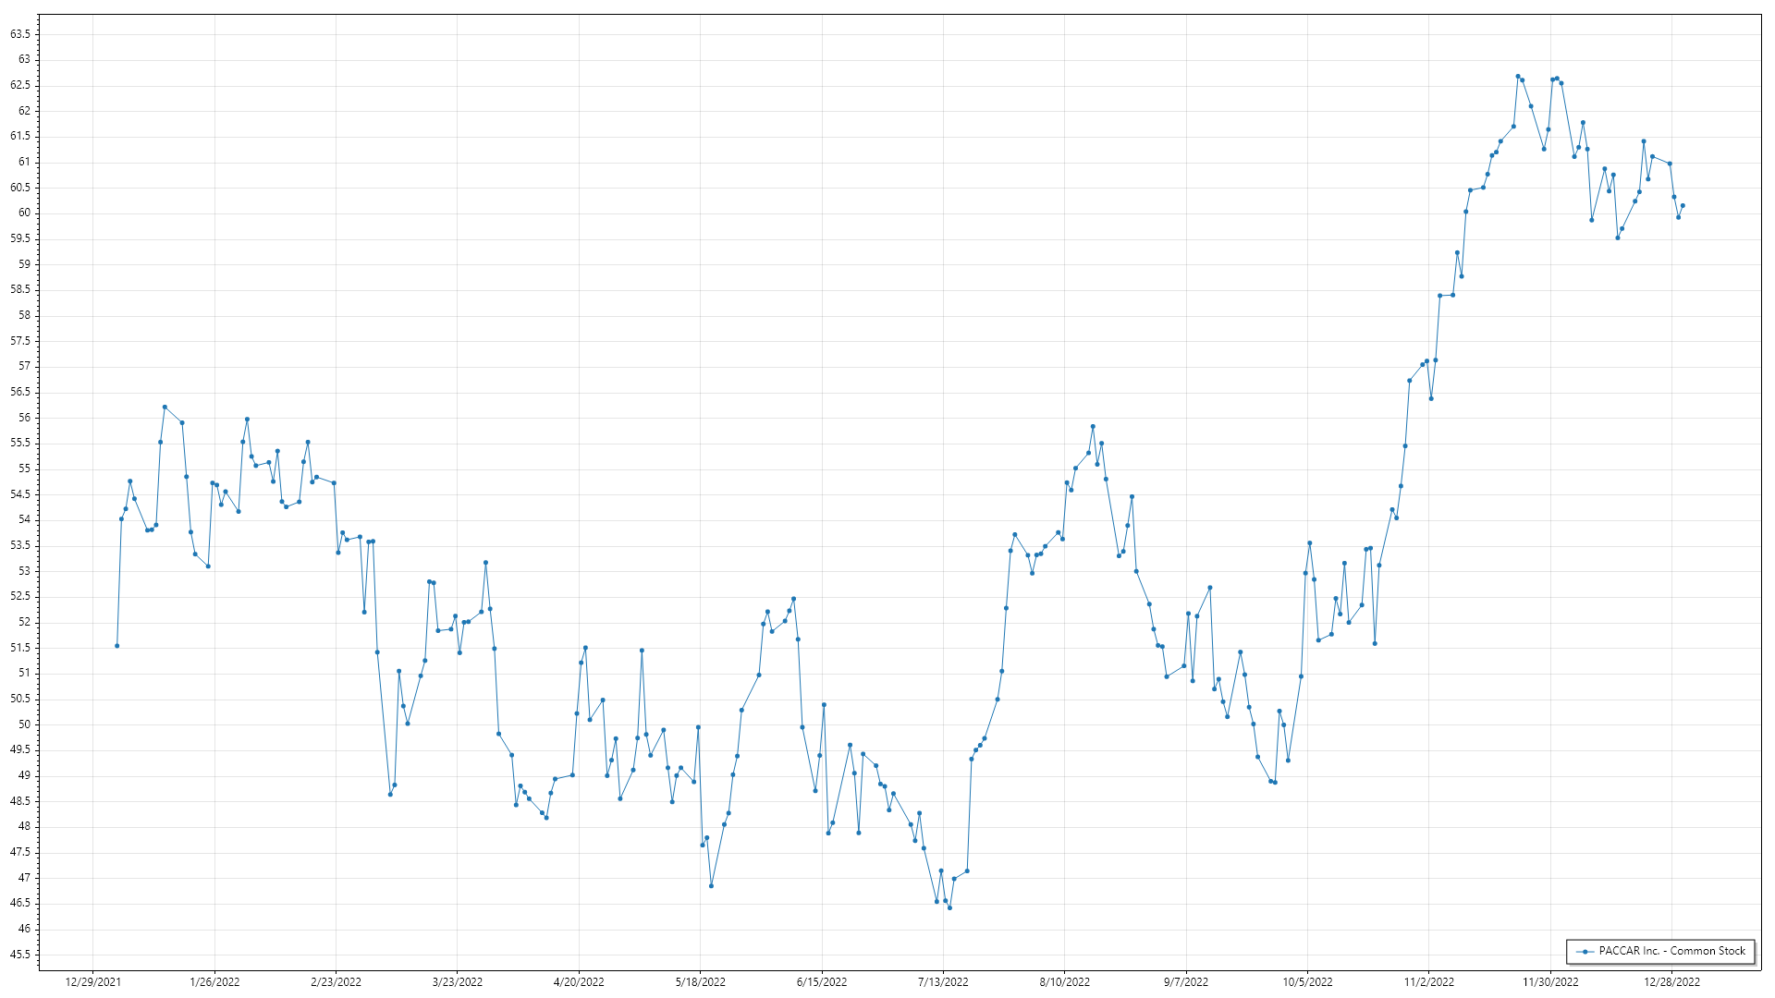The width and height of the screenshot is (1775, 998).
Task: Click the 55 y-axis value label
Action: click(24, 469)
